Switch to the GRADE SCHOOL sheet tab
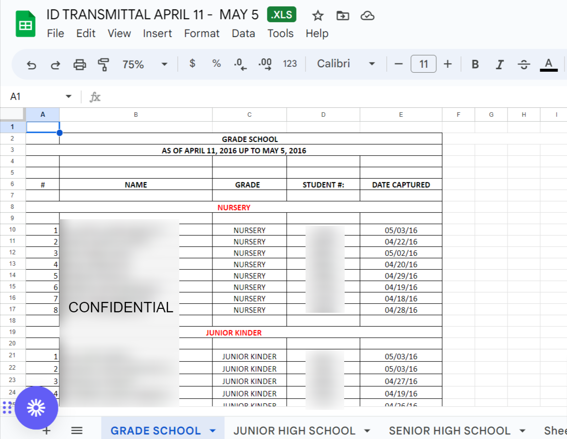 (x=155, y=430)
